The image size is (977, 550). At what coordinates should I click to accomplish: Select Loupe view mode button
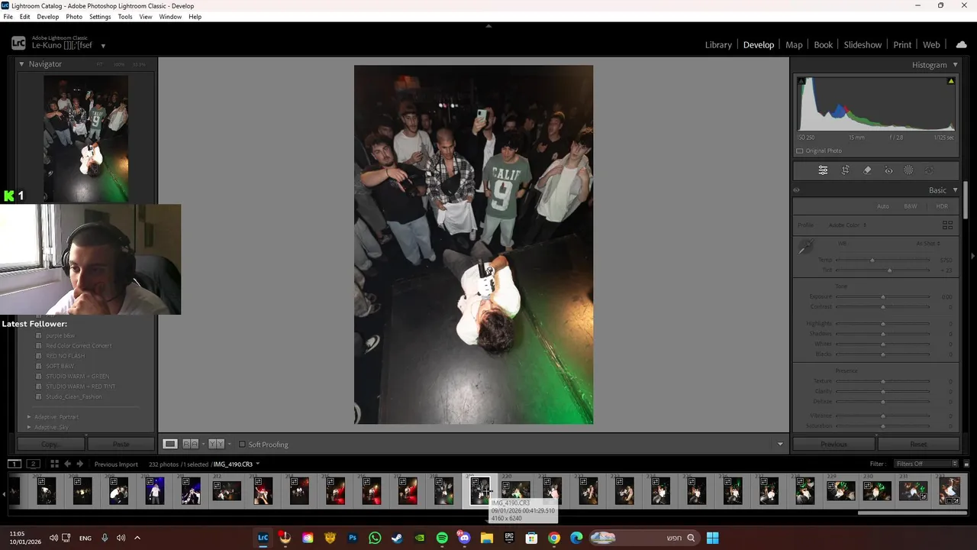(x=170, y=444)
